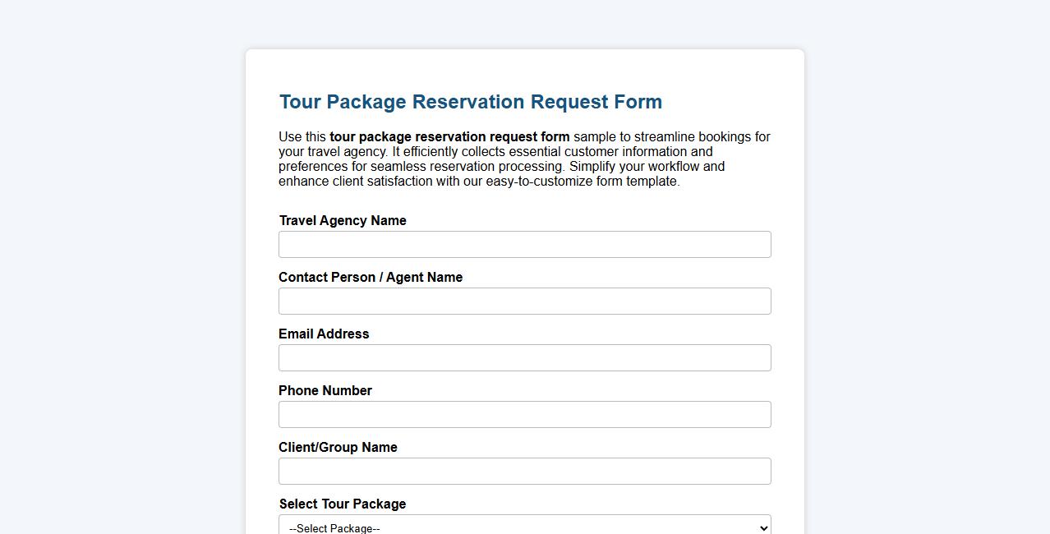Click the Phone Number label
This screenshot has width=1050, height=534.
coord(325,390)
